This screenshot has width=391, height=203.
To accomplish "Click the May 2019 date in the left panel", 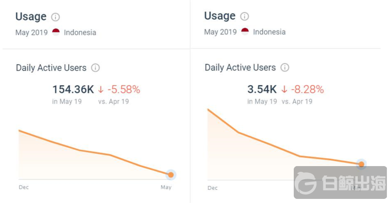I will pyautogui.click(x=32, y=32).
